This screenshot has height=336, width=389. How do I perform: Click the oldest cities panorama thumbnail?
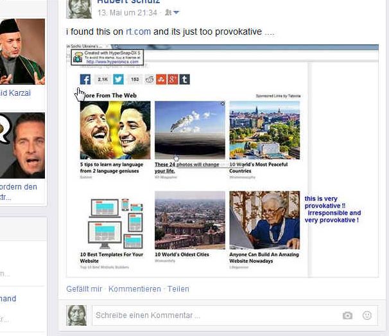point(190,220)
